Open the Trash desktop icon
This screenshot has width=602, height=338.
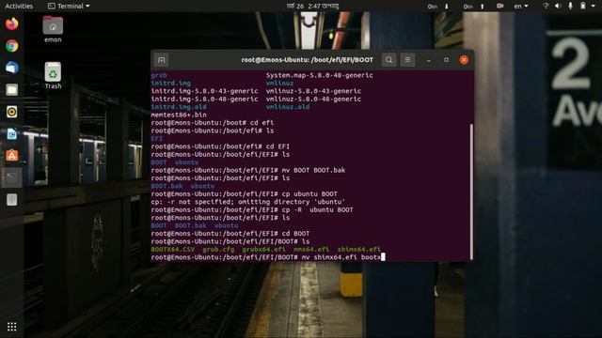click(53, 76)
